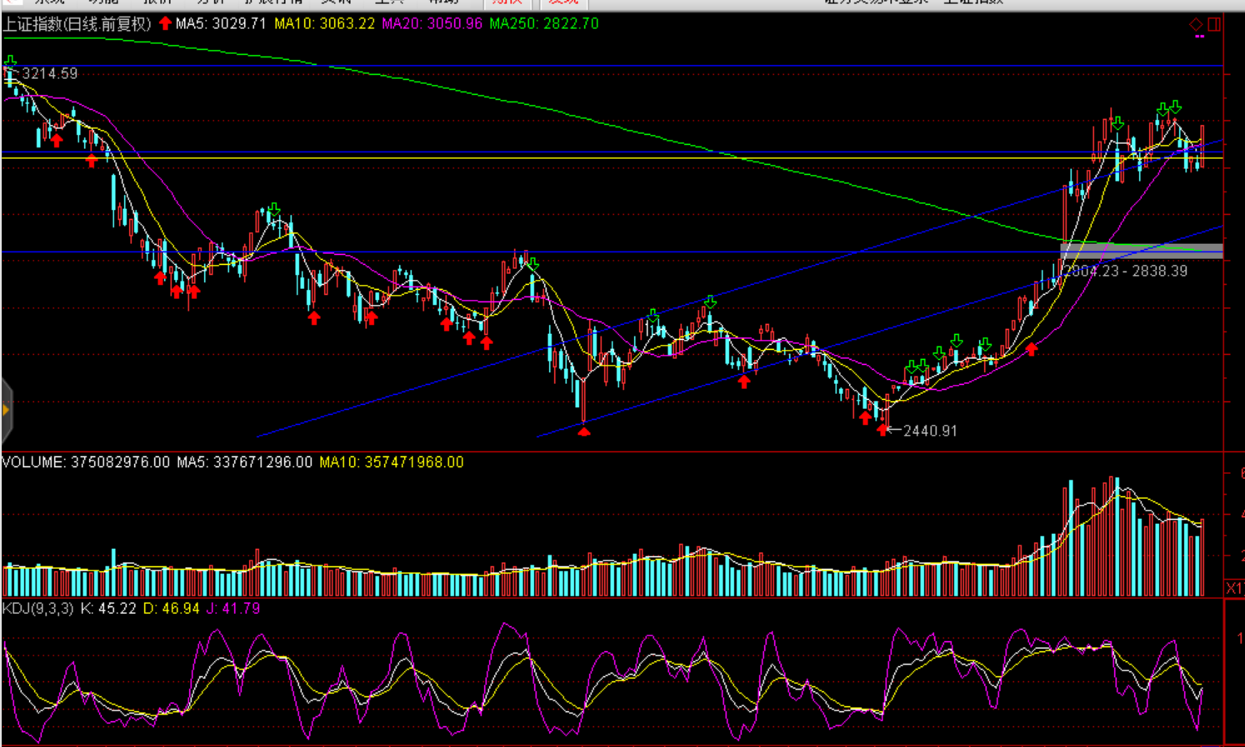This screenshot has width=1245, height=747.
Task: Click the MA5 3029.71 moving average label
Action: click(x=221, y=24)
